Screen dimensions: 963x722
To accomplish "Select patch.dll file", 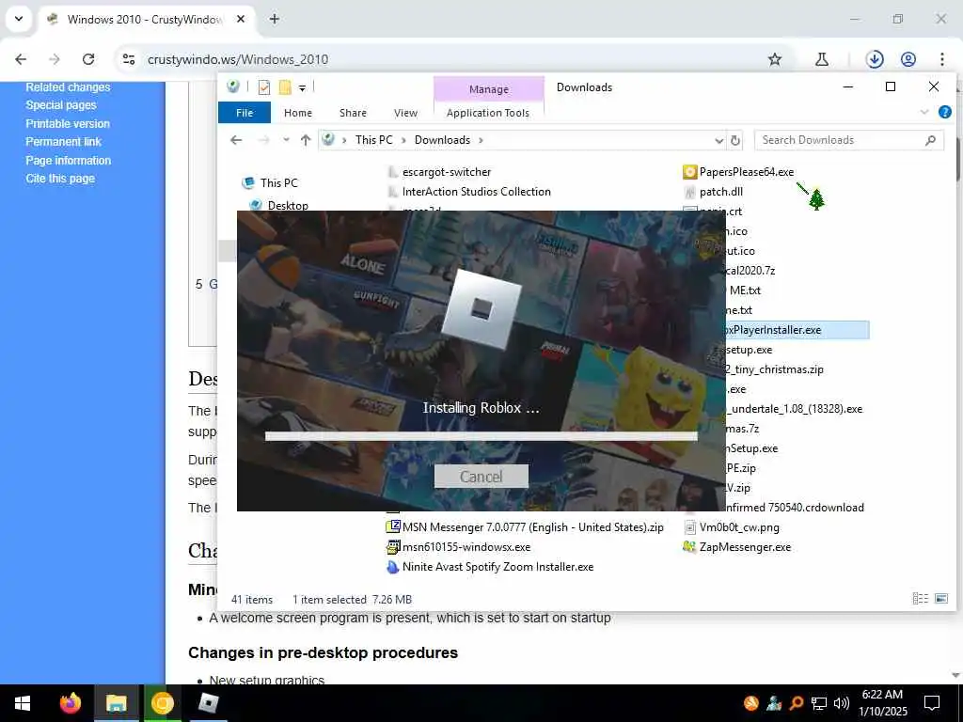I will (x=721, y=192).
